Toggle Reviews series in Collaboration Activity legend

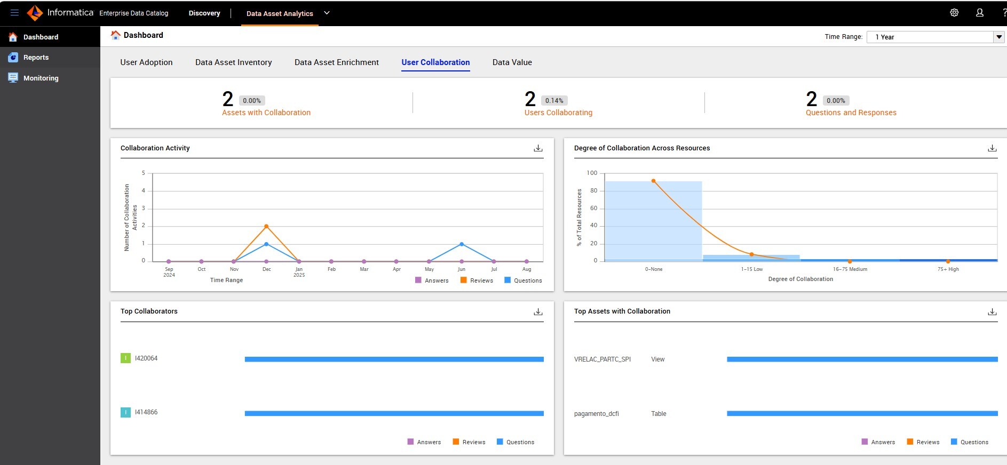coord(477,280)
